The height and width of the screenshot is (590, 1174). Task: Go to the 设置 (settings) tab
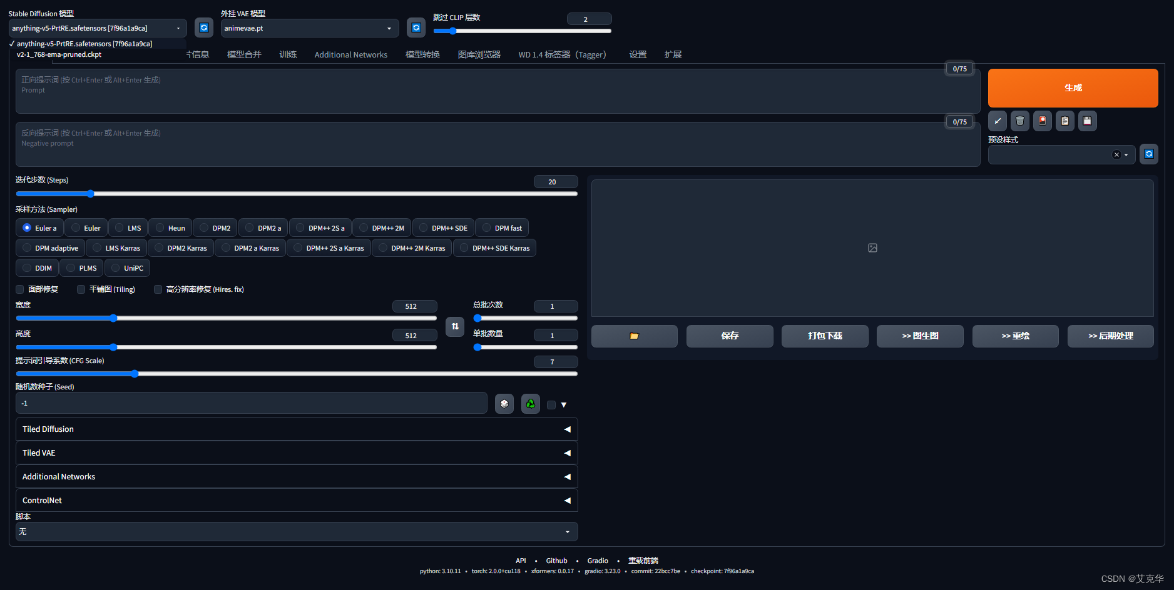(638, 54)
